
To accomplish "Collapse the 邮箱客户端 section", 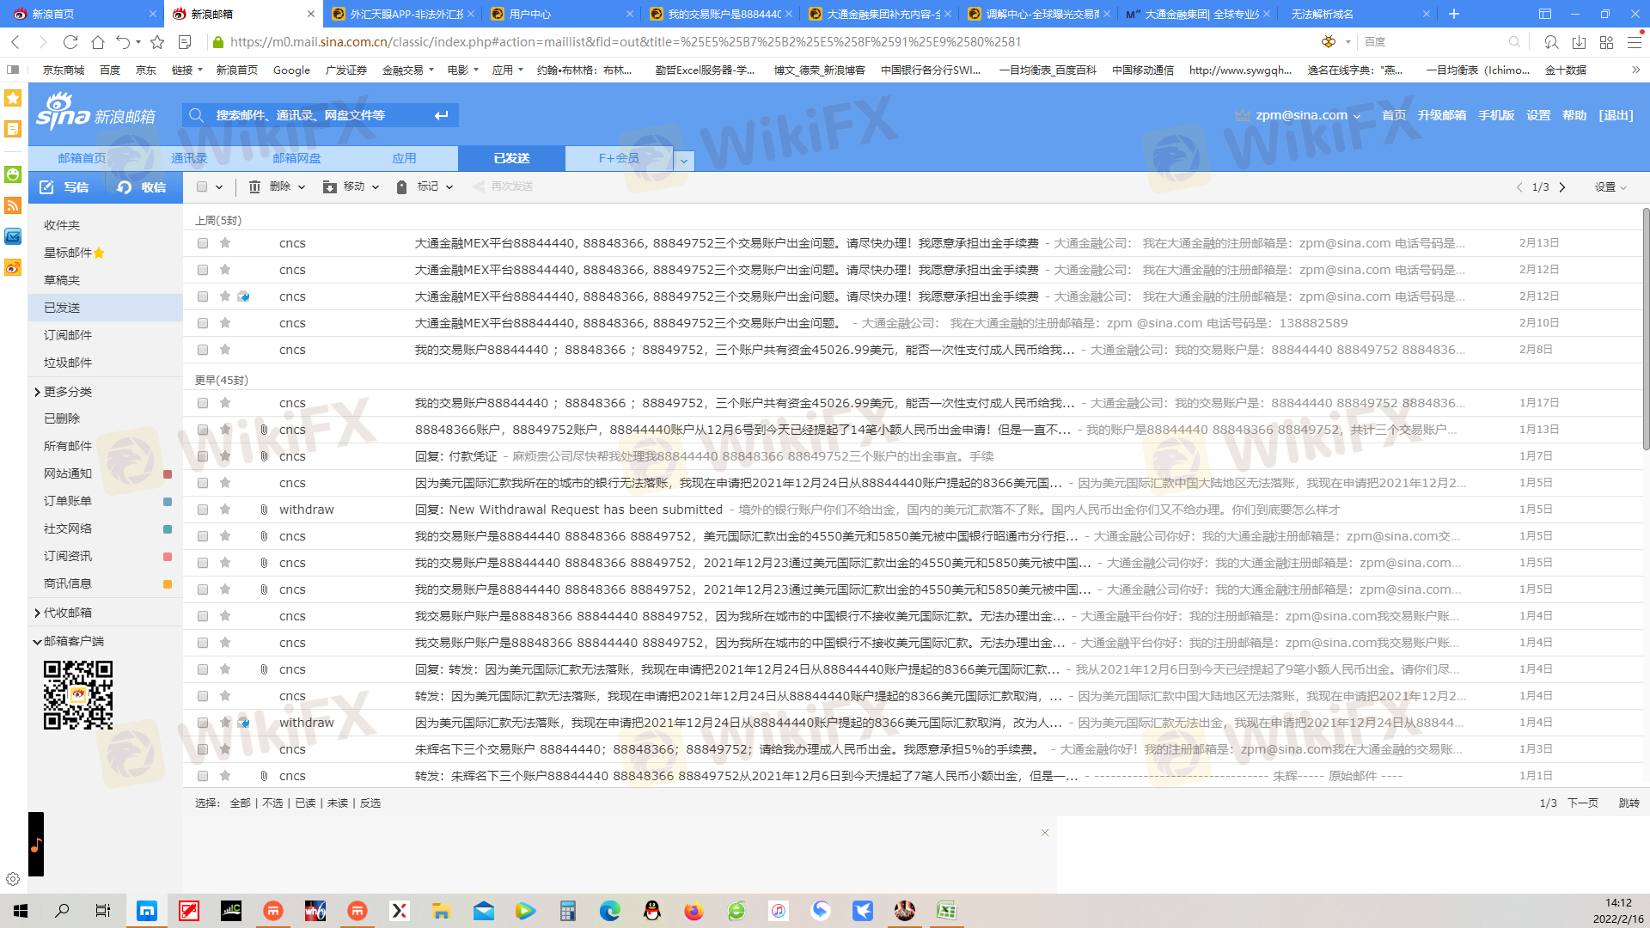I will click(x=38, y=642).
